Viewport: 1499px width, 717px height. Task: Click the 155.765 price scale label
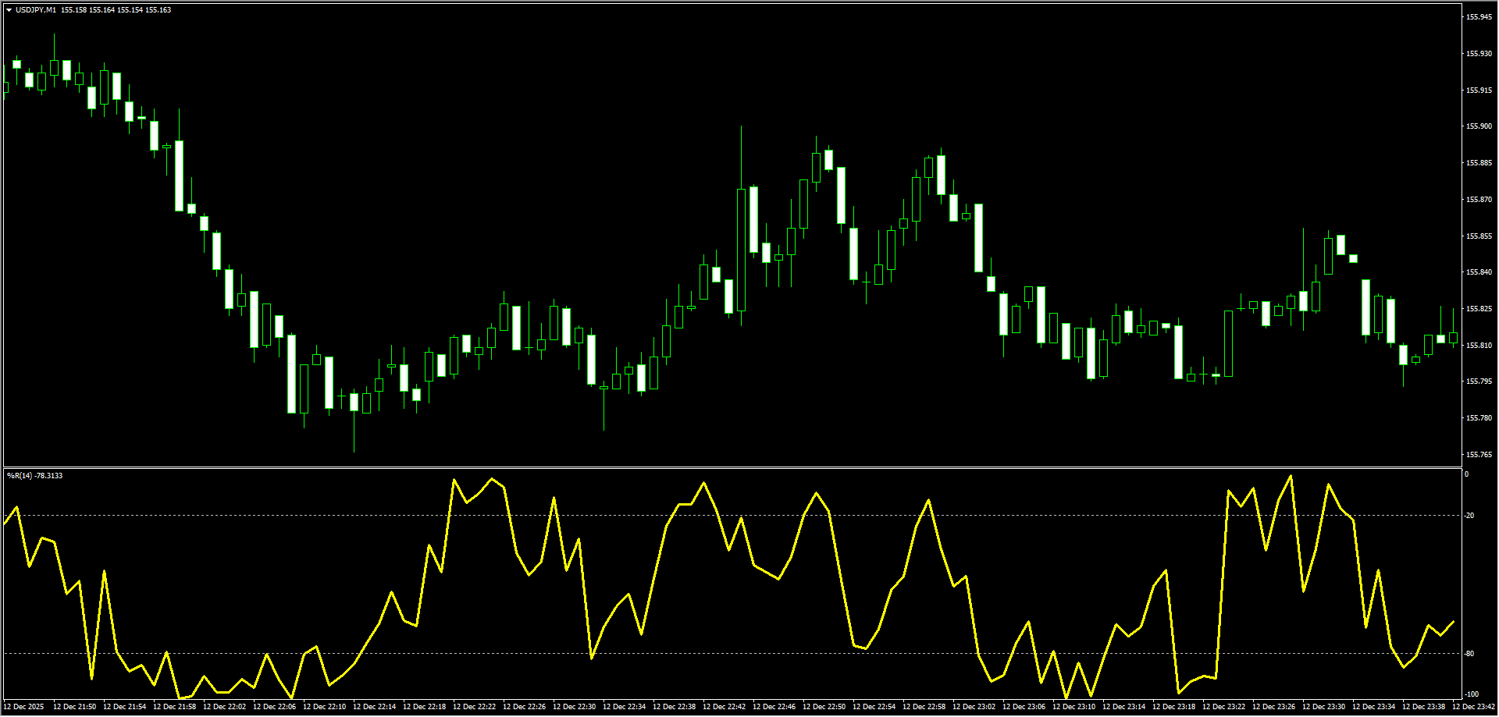[1479, 454]
